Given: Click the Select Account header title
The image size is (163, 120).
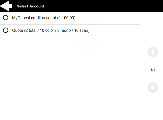Looking at the screenshot, I should coord(31,6).
